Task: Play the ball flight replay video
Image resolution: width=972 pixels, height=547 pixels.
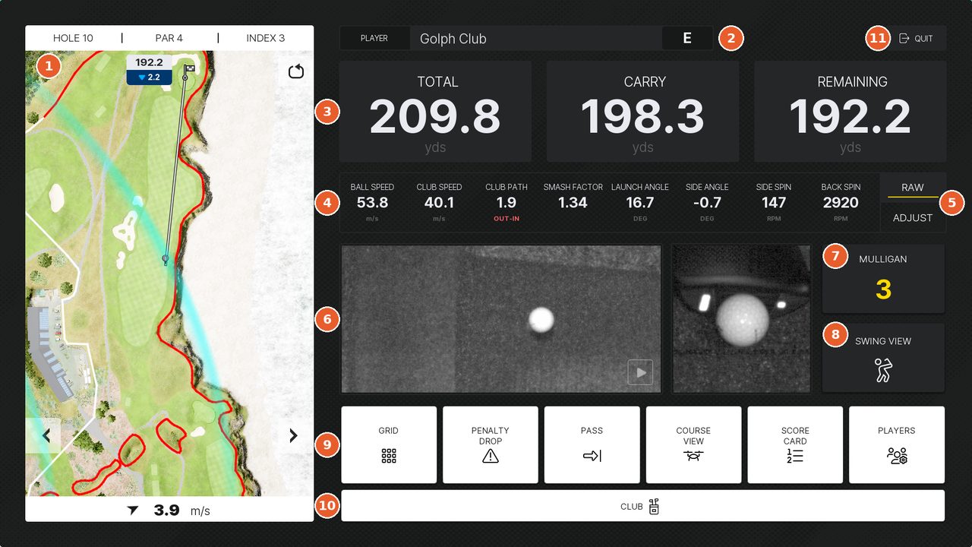Action: coord(640,372)
